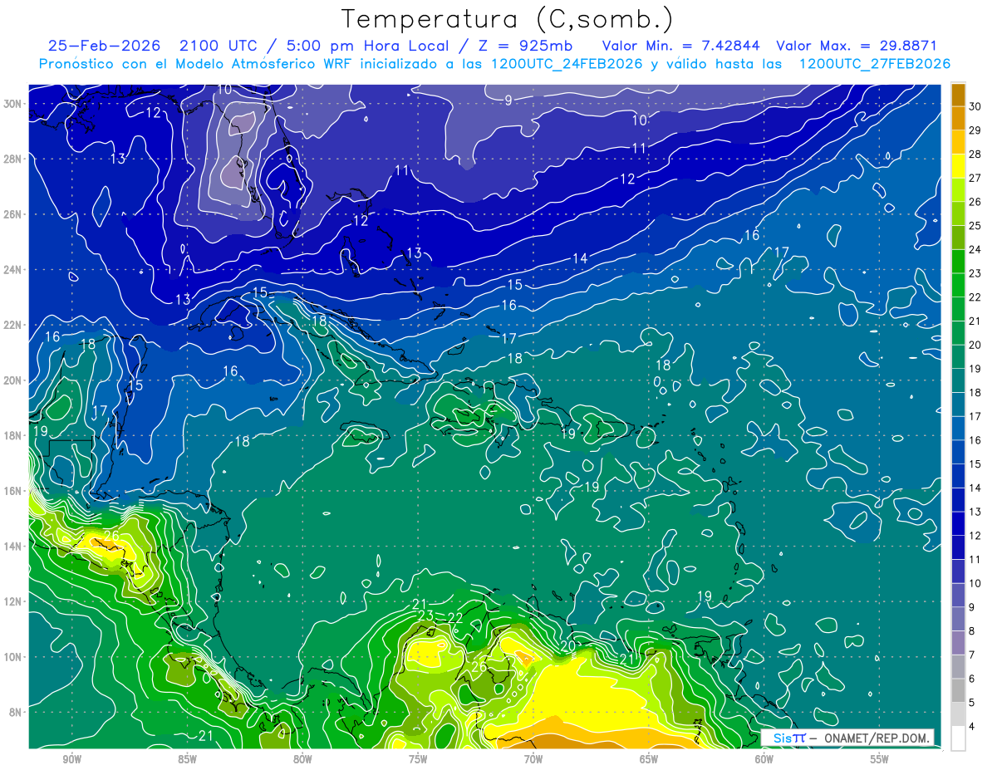The width and height of the screenshot is (997, 770).
Task: Click the '30N' latitude axis label
Action: [13, 104]
